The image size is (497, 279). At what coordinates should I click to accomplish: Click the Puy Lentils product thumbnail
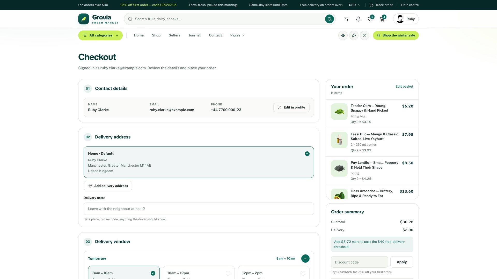(339, 168)
